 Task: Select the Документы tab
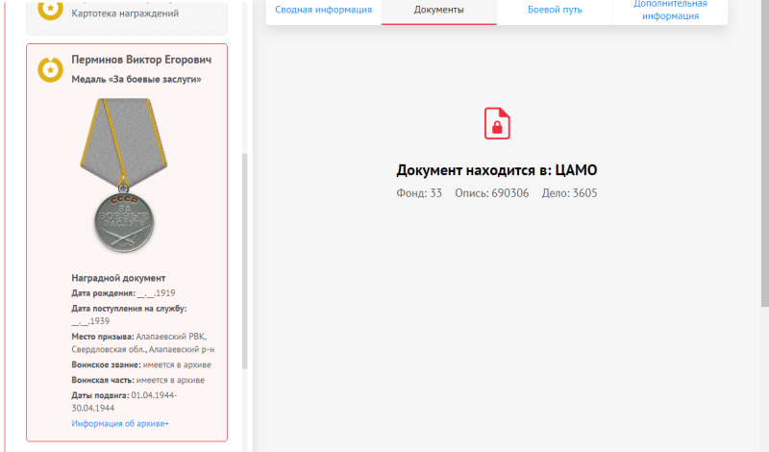438,10
